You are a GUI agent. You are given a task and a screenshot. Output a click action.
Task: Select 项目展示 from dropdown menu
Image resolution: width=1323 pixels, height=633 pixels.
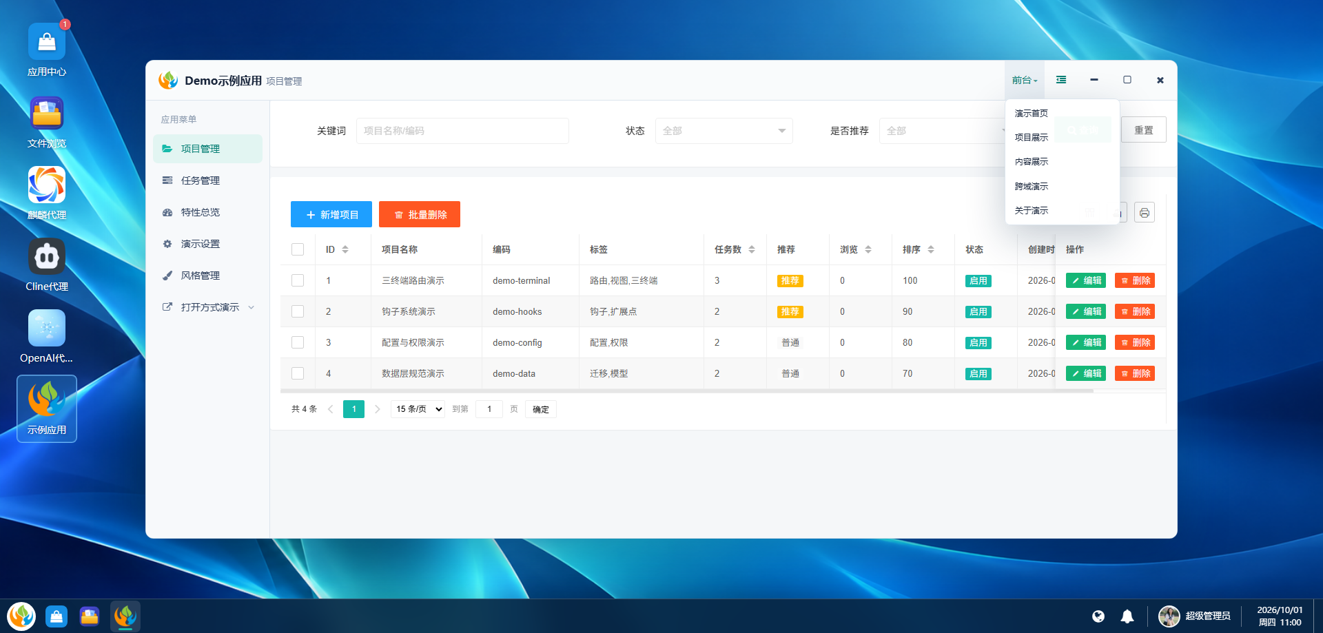(1062, 137)
